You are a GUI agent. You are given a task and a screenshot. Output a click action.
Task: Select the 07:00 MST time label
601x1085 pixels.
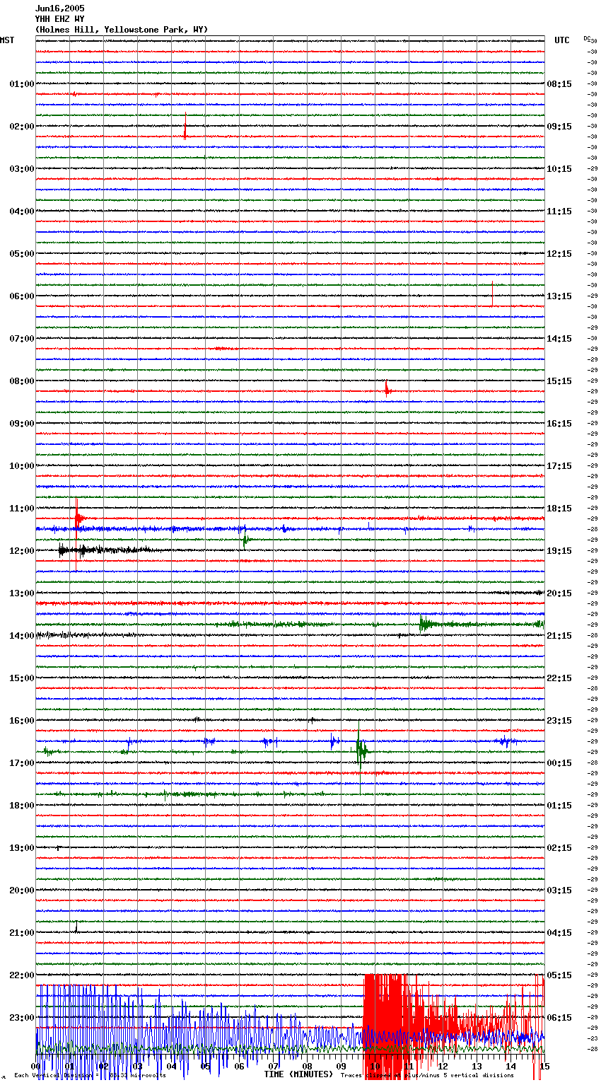(x=22, y=339)
